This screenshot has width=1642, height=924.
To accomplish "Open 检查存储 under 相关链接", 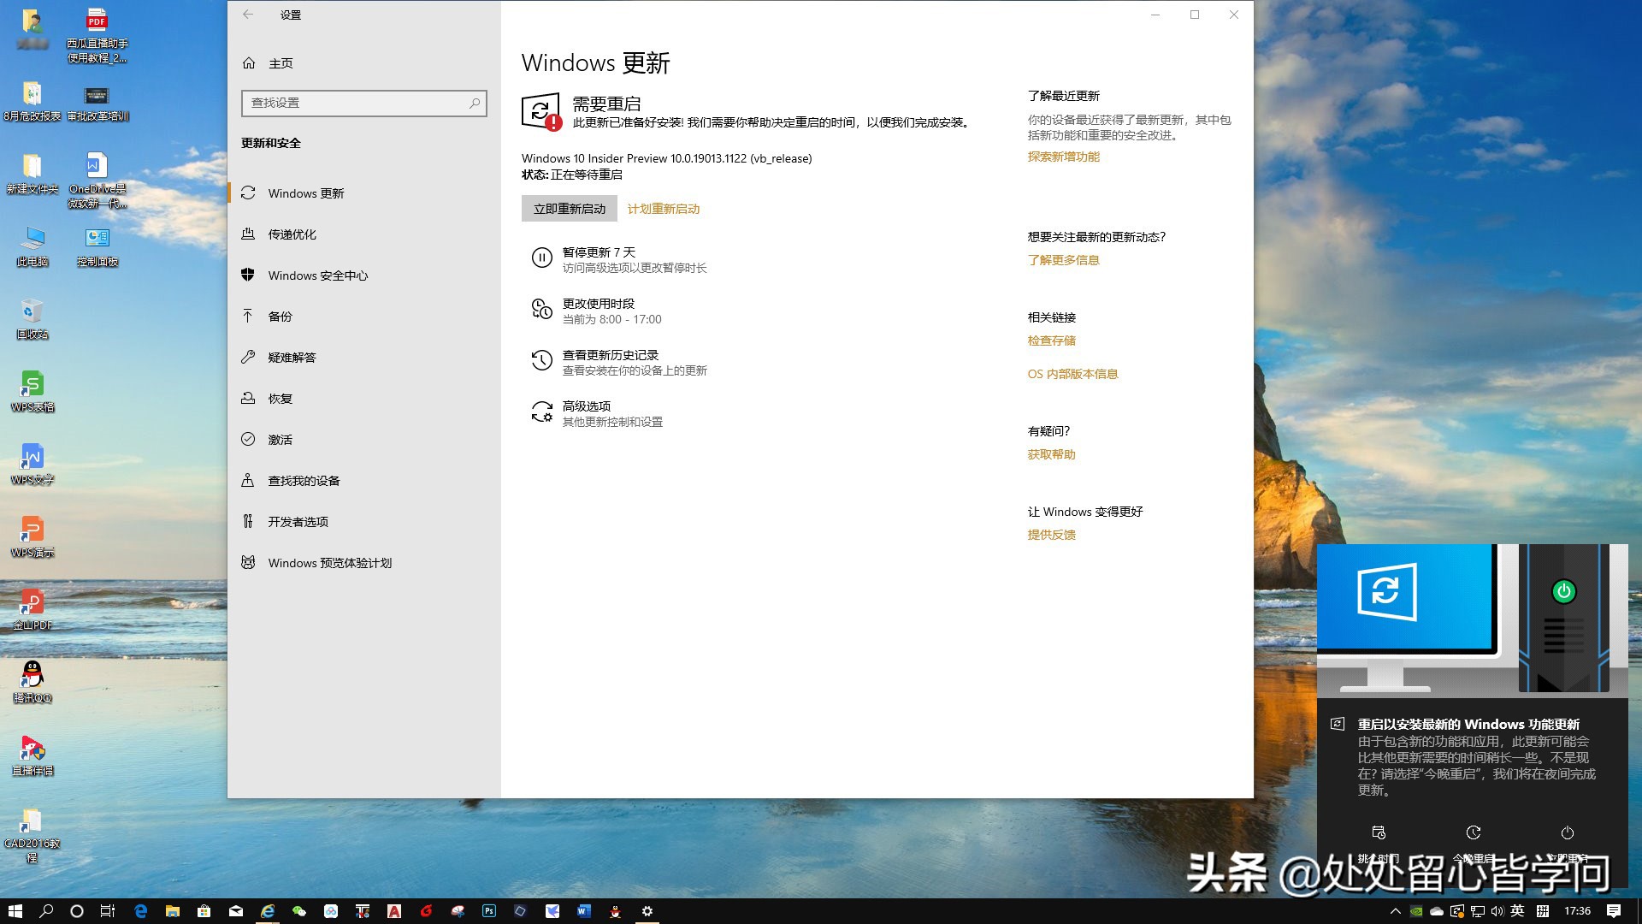I will pos(1050,341).
